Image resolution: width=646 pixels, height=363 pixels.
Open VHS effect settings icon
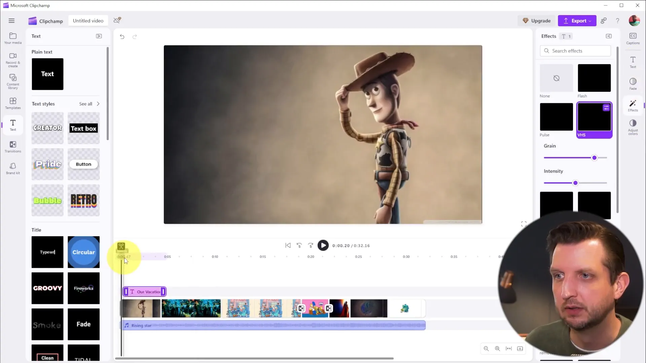coord(606,108)
